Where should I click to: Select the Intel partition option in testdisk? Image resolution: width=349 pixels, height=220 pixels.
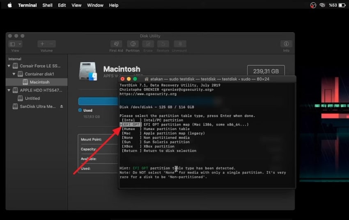coord(152,120)
